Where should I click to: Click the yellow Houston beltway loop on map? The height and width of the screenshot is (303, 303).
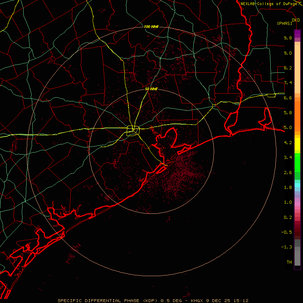click(x=133, y=131)
